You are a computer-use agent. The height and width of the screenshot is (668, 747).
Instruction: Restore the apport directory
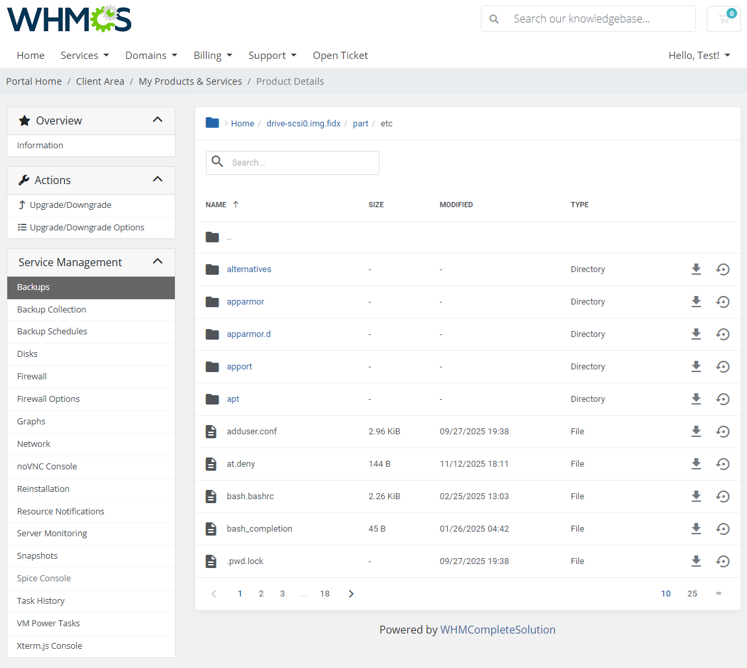[x=722, y=366]
